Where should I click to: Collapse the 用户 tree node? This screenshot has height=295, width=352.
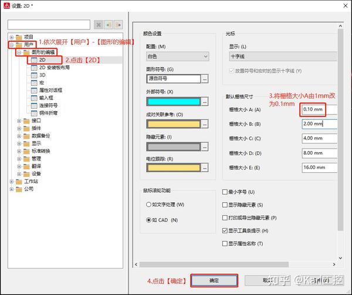coord(12,45)
